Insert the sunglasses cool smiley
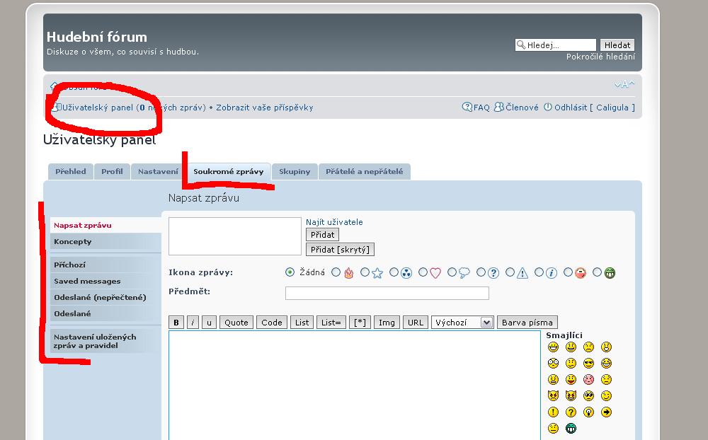The height and width of the screenshot is (440, 708). pos(588,364)
